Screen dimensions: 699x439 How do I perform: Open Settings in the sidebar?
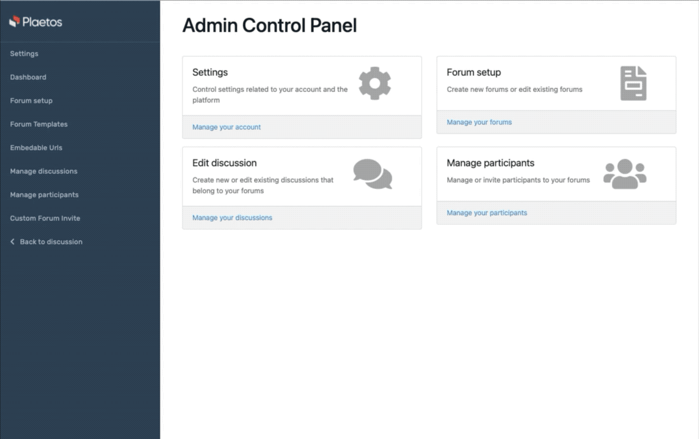tap(24, 54)
